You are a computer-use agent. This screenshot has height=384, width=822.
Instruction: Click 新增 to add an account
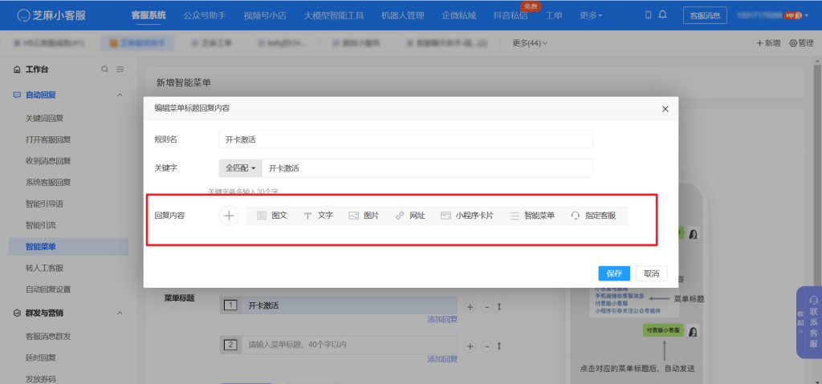(x=768, y=43)
